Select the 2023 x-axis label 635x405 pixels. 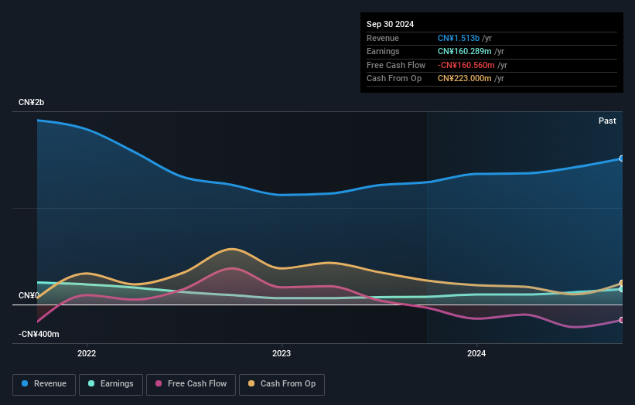pyautogui.click(x=282, y=353)
